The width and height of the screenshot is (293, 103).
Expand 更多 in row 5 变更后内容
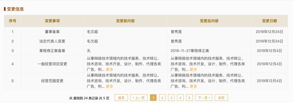point(193,86)
